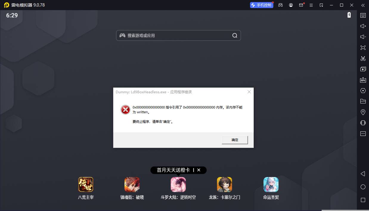Screen dimensions: 369x211
Task: Close the LDPlayer emulator window
Action: coord(352,5)
